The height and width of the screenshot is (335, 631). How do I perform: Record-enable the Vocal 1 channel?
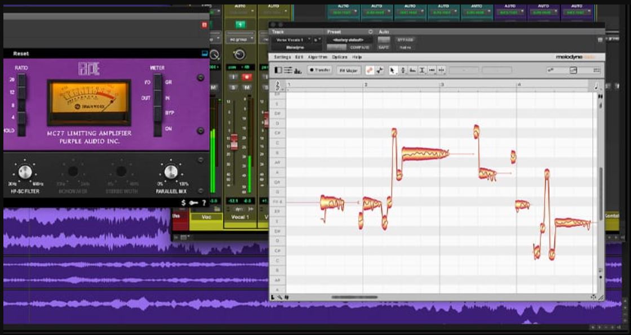pyautogui.click(x=247, y=77)
